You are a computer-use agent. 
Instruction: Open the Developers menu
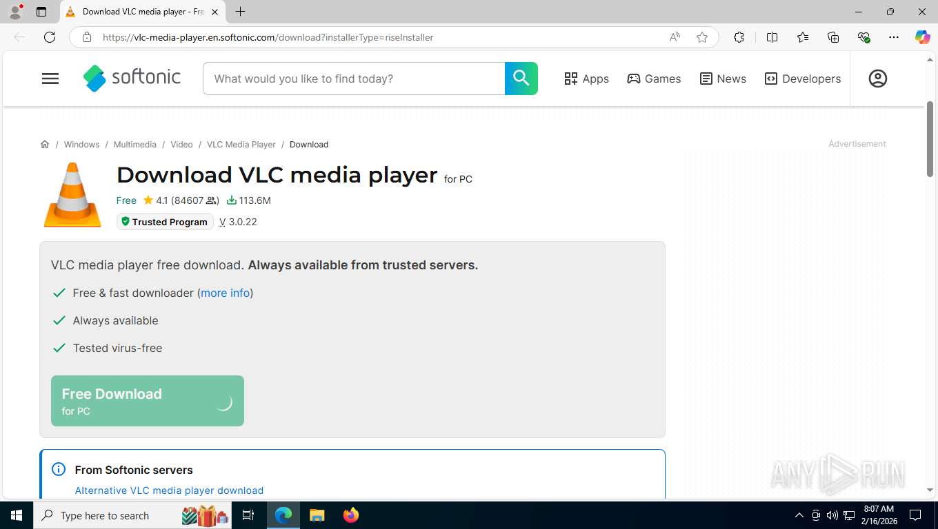[x=803, y=79]
